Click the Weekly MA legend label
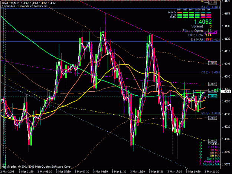This screenshot has height=174, width=232. point(212,162)
